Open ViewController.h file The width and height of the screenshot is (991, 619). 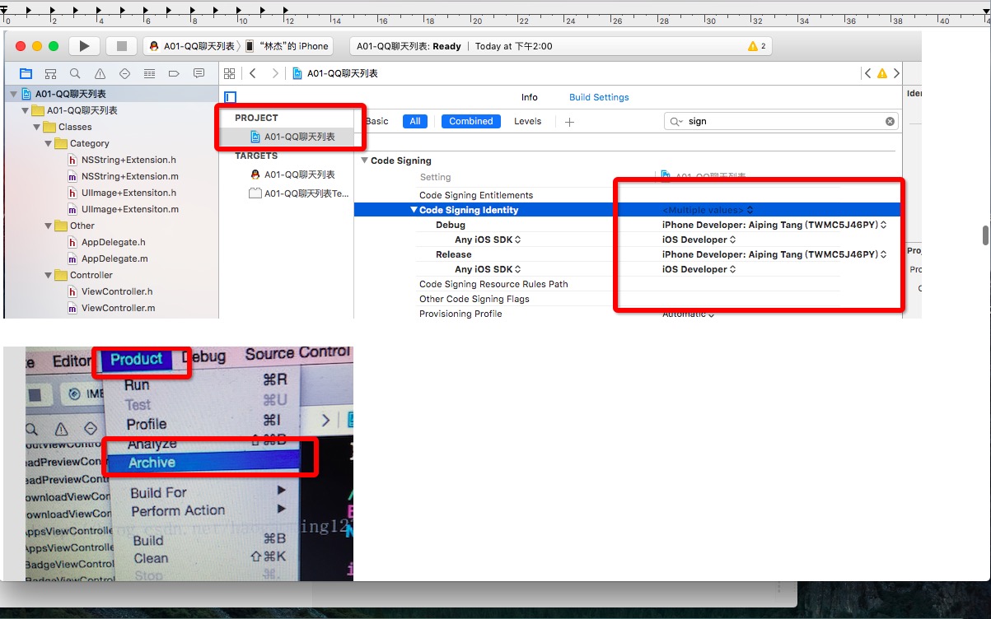click(110, 291)
